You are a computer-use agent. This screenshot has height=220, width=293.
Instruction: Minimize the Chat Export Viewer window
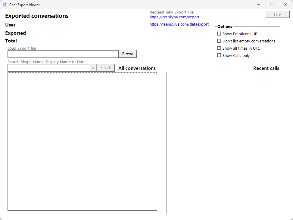(258, 5)
